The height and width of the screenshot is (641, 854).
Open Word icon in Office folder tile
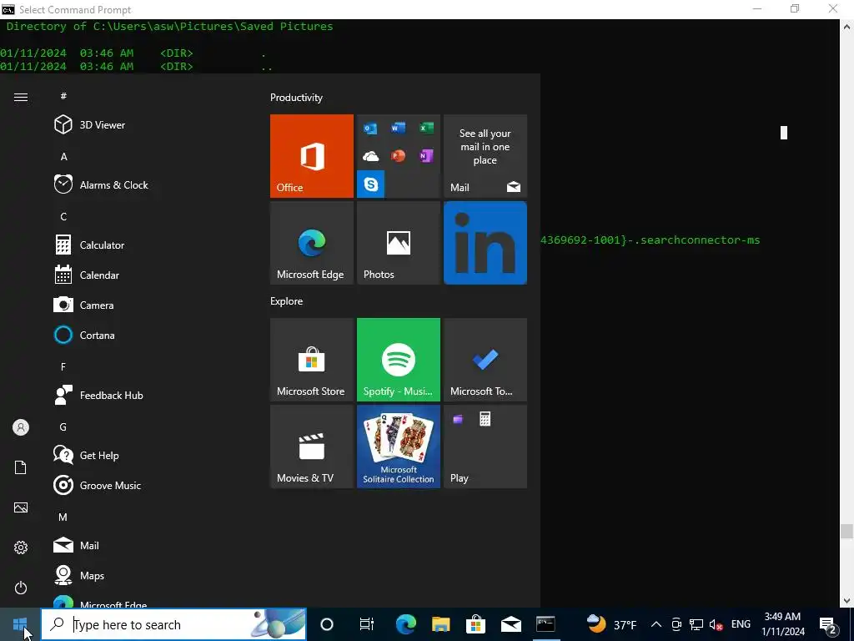pos(398,128)
